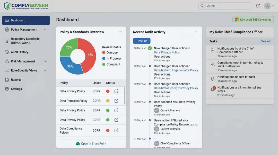
Task: Open external link for Data Przgxess Policy
Action: (x=116, y=101)
